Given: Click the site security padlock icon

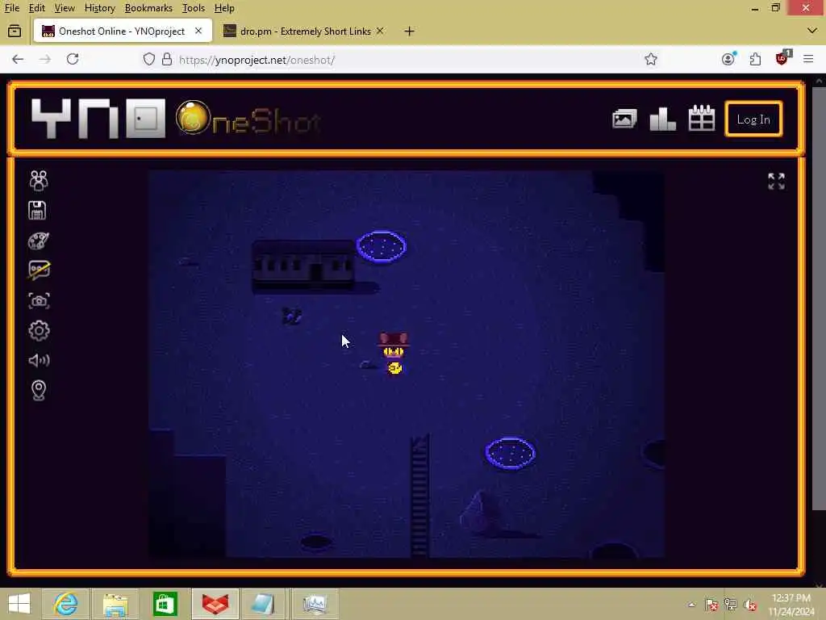Looking at the screenshot, I should tap(167, 59).
